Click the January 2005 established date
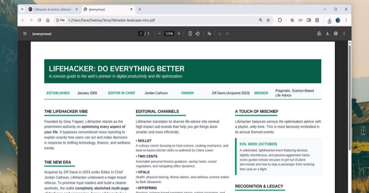The image size is (369, 193). pos(87,93)
